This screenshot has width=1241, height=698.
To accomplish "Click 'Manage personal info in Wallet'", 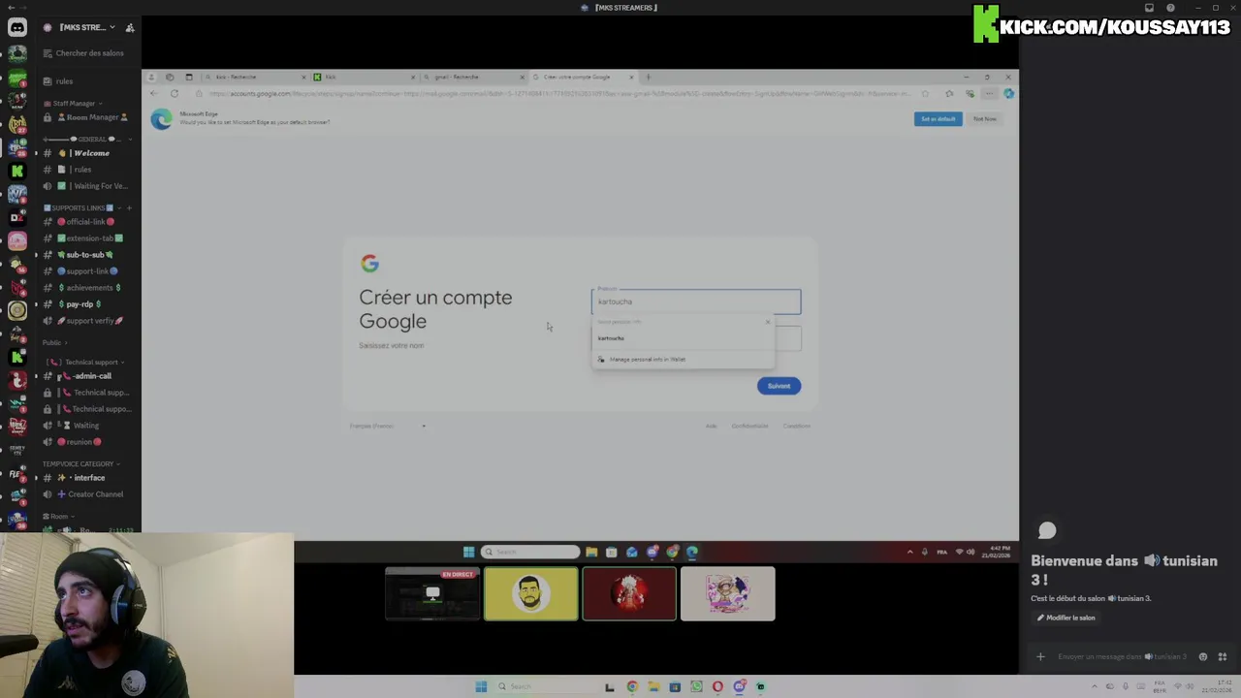I will [x=683, y=360].
